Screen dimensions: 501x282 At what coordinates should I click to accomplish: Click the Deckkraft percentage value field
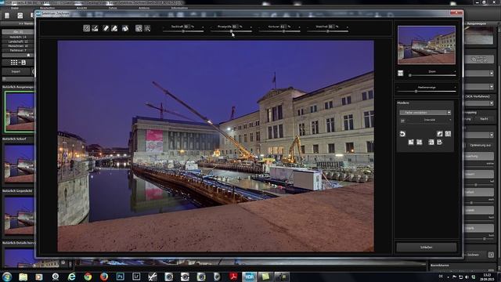pos(187,27)
